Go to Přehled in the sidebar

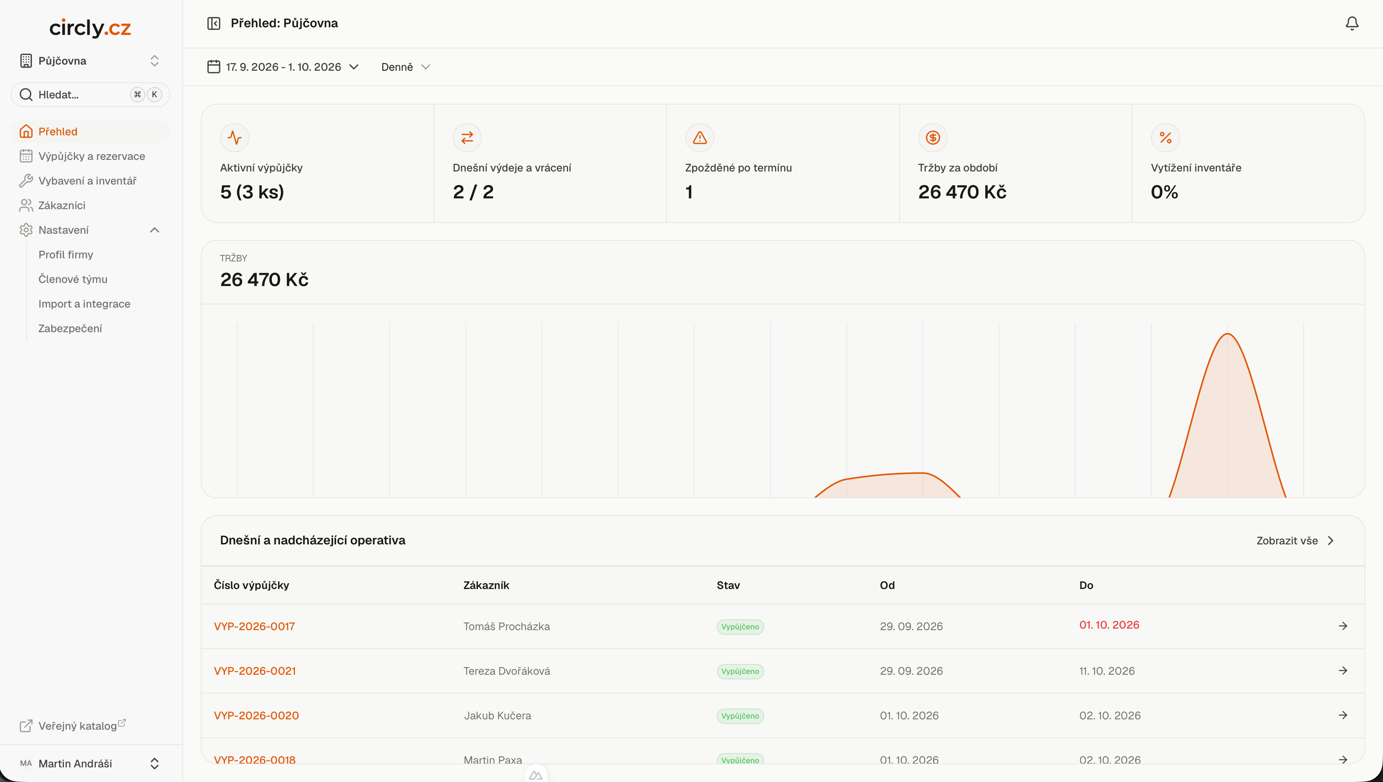pyautogui.click(x=90, y=131)
